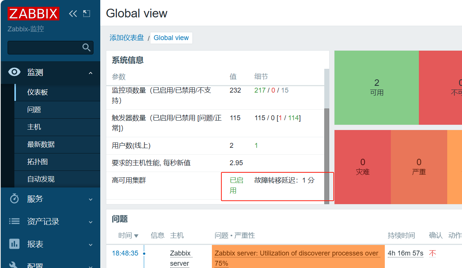Click the 问题 • 严重性 column header
Image resolution: width=462 pixels, height=268 pixels.
[x=235, y=235]
